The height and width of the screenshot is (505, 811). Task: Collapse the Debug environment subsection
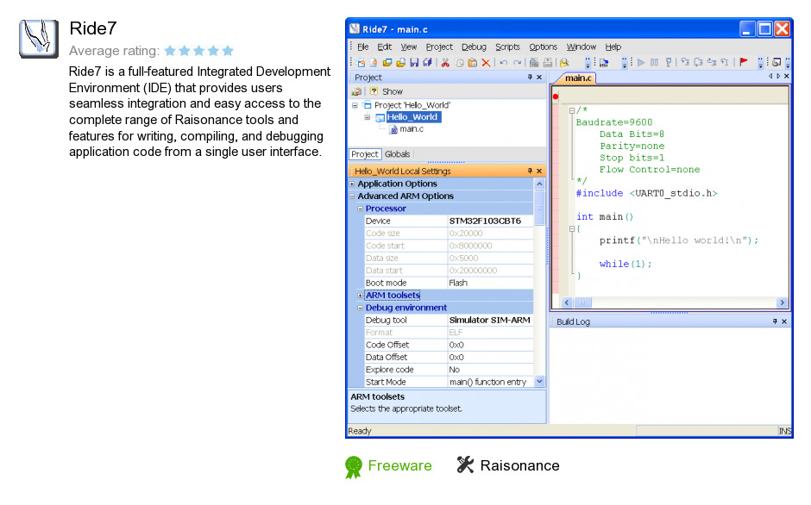click(x=361, y=308)
